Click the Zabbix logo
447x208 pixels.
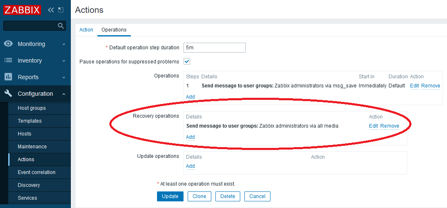[x=22, y=10]
